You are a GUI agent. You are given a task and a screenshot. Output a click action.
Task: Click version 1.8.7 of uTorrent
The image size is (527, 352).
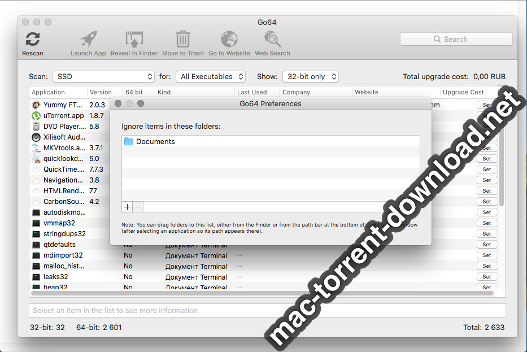[97, 116]
